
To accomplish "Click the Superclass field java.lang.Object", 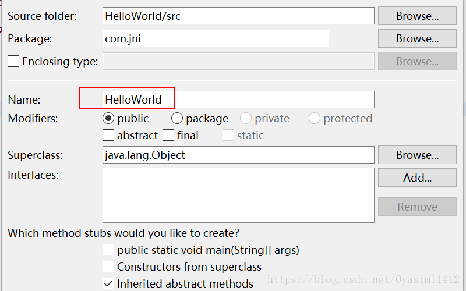I will tap(238, 155).
